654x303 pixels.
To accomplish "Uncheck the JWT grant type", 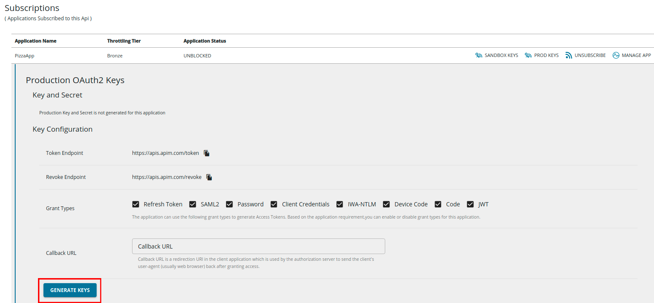I will click(x=470, y=204).
